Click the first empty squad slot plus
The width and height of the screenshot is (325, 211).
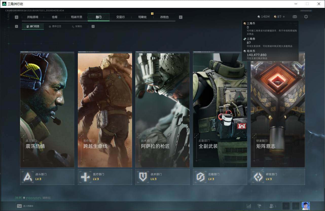point(286,206)
